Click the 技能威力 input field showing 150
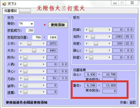The height and width of the screenshot is (108, 140). 30,30
